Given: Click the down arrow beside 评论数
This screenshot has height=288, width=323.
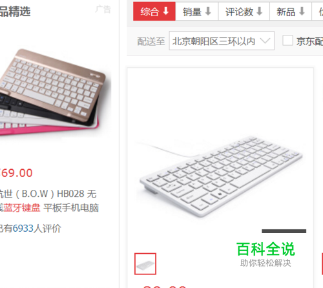Looking at the screenshot, I should 260,11.
